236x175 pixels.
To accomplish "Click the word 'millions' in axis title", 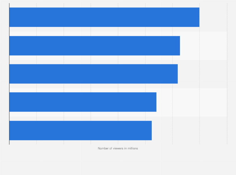I will [133, 148].
